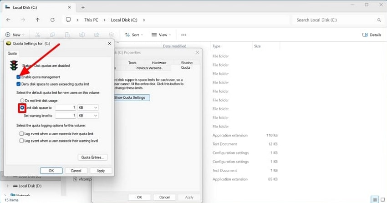Click the Paste toolbar icon
387x203 pixels.
(67, 35)
